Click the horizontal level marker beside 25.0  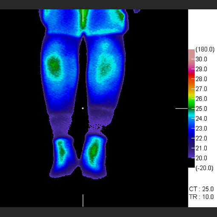click(182, 108)
